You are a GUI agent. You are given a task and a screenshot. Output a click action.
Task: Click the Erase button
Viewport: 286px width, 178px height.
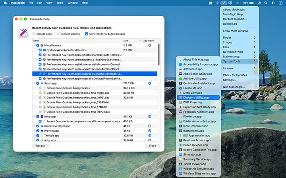[x=152, y=146]
